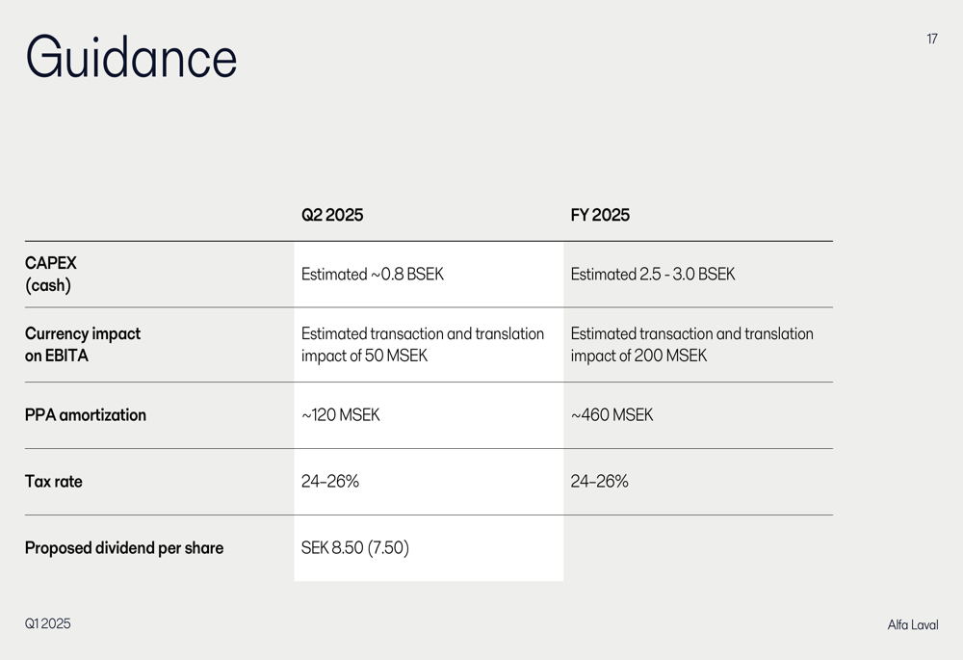
Task: Click Proposed dividend per share label
Action: [124, 548]
